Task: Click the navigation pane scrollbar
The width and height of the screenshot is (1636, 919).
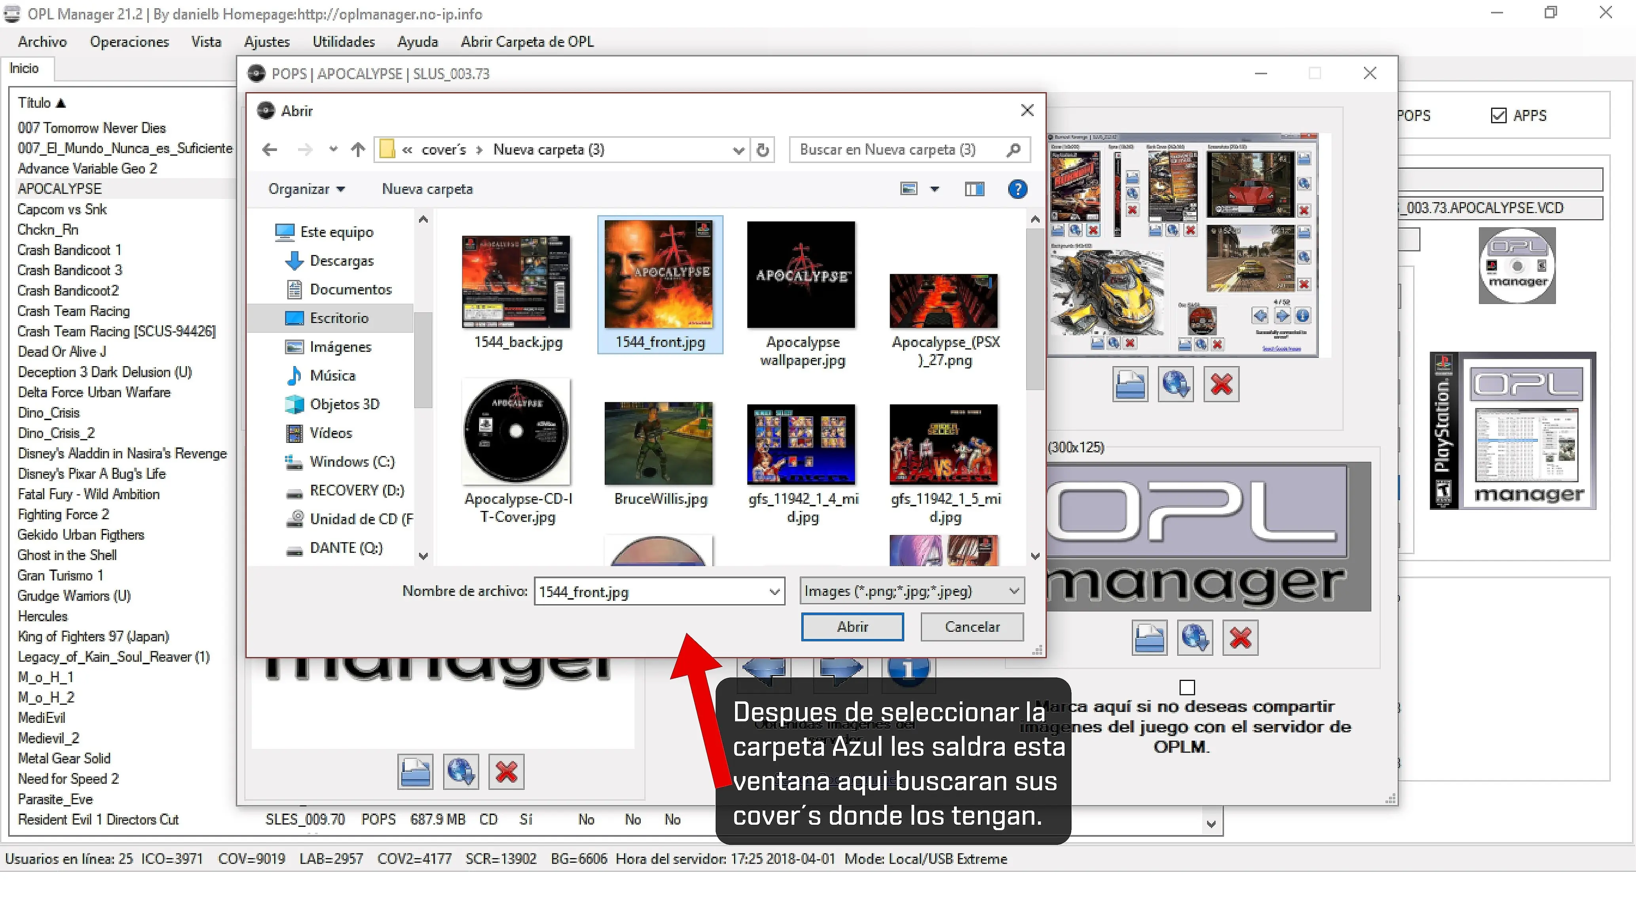Action: pos(423,360)
